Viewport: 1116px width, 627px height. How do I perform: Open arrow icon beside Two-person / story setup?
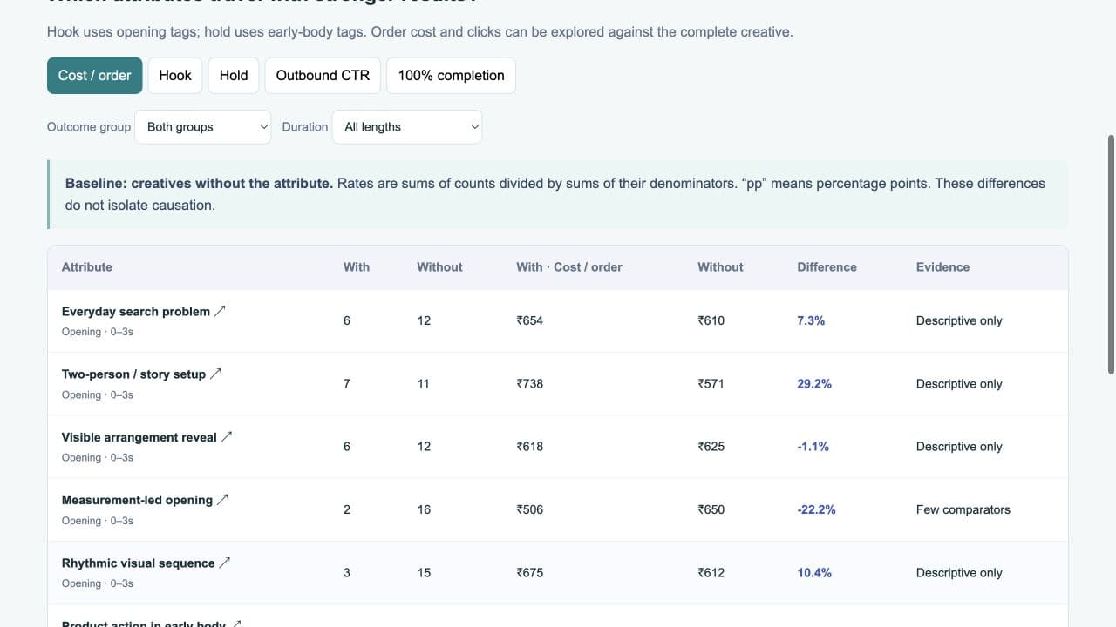click(x=216, y=374)
